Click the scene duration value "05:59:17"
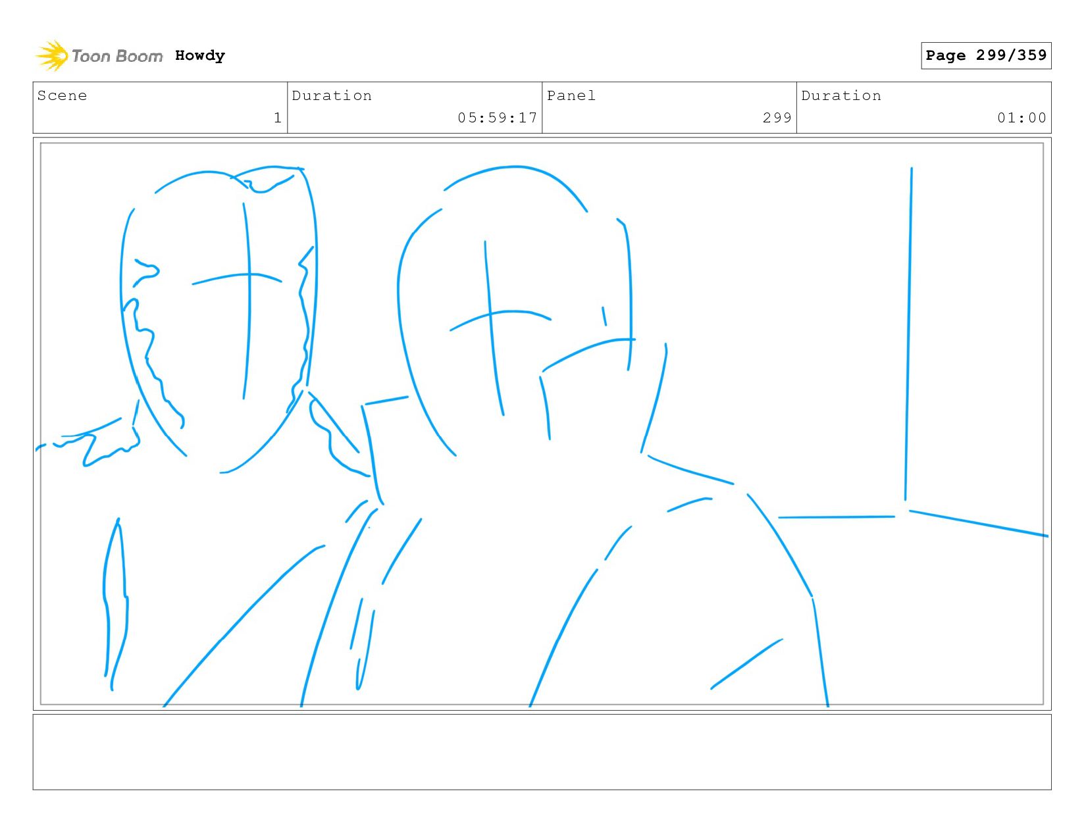 click(498, 118)
